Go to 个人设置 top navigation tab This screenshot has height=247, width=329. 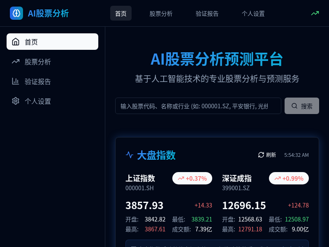click(x=253, y=14)
